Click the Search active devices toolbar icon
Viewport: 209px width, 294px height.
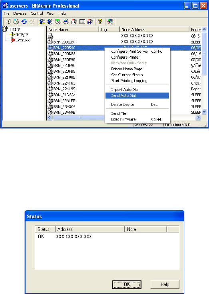click(x=16, y=22)
